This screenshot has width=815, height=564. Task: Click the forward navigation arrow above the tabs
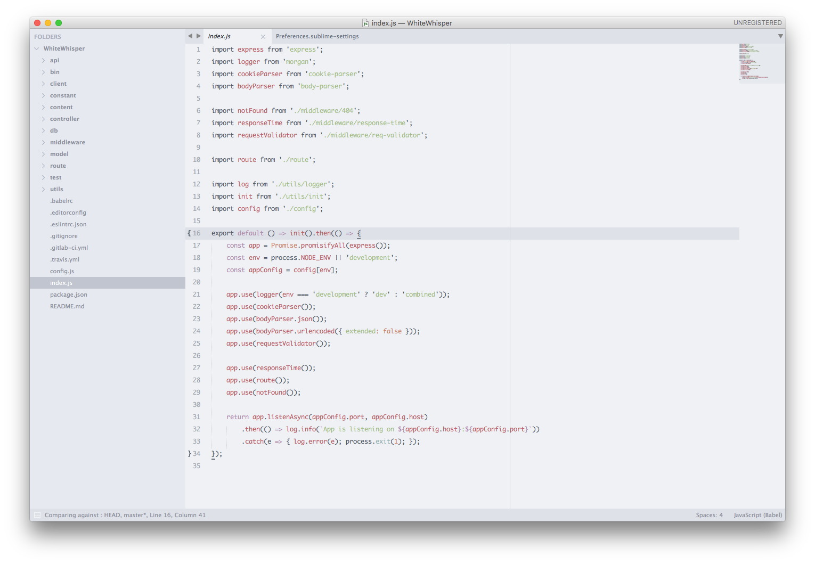198,36
